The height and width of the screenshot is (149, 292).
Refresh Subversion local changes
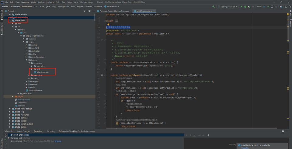pos(5,135)
